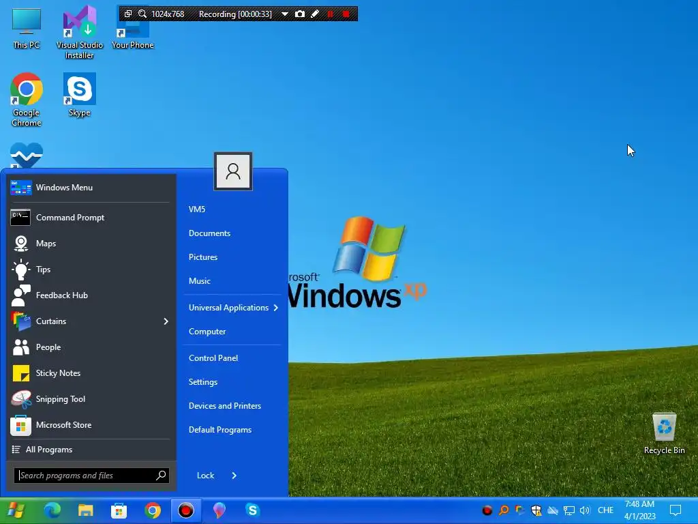The width and height of the screenshot is (698, 524).
Task: Open Skype from taskbar
Action: (x=252, y=510)
